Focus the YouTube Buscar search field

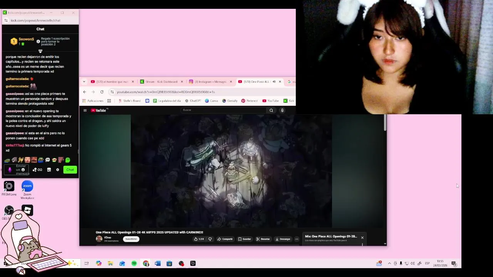click(x=223, y=110)
